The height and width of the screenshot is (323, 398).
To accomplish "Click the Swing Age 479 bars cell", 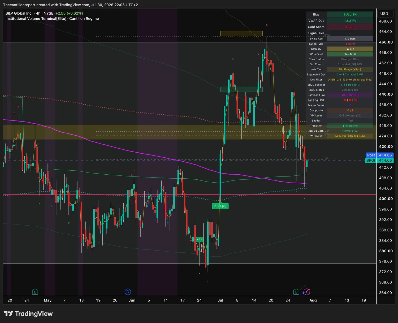I will (350, 39).
